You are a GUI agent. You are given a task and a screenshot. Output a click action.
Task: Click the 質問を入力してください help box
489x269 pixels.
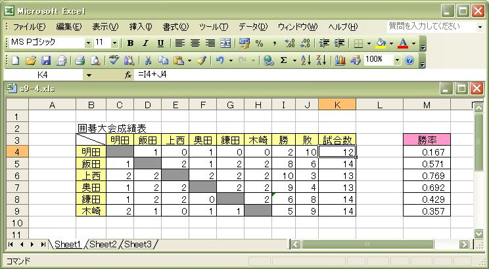coord(432,27)
